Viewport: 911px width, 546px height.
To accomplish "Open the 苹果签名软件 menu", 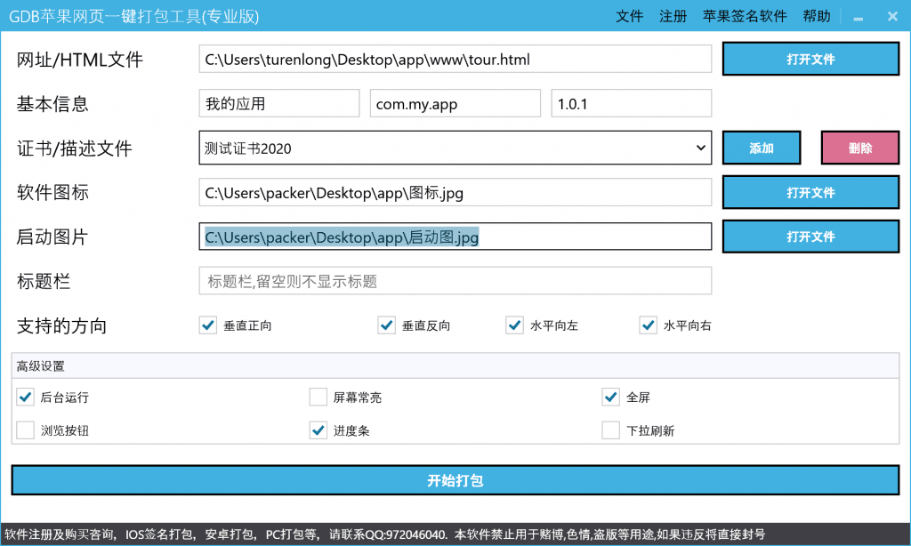I will (745, 16).
